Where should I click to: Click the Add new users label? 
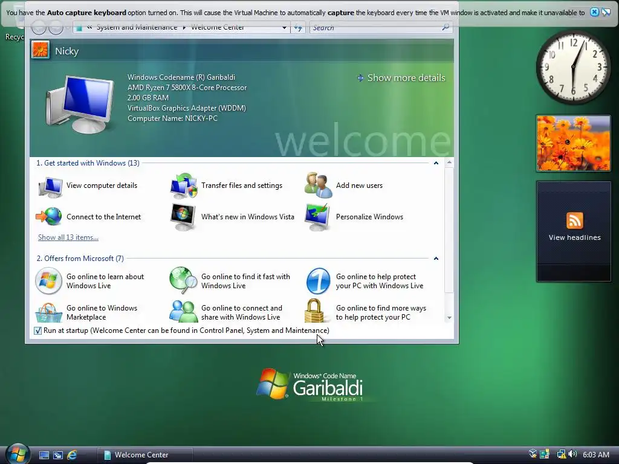[x=359, y=185]
